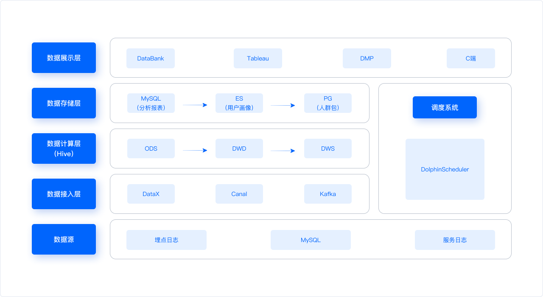
Task: Click arrow between ODS and DWD
Action: click(x=195, y=150)
